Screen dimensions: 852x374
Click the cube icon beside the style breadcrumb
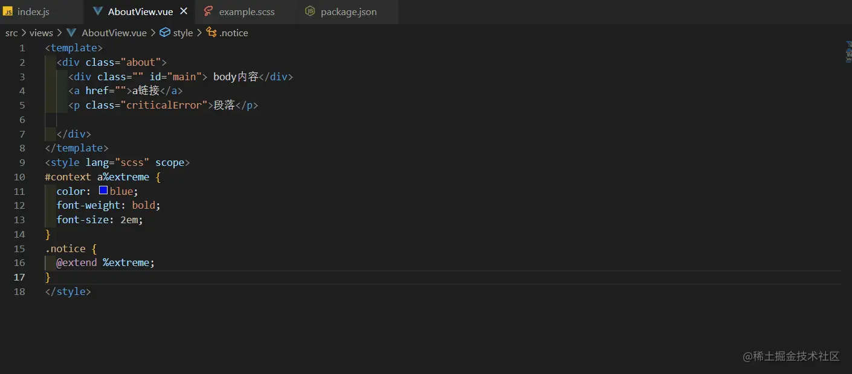click(x=164, y=33)
